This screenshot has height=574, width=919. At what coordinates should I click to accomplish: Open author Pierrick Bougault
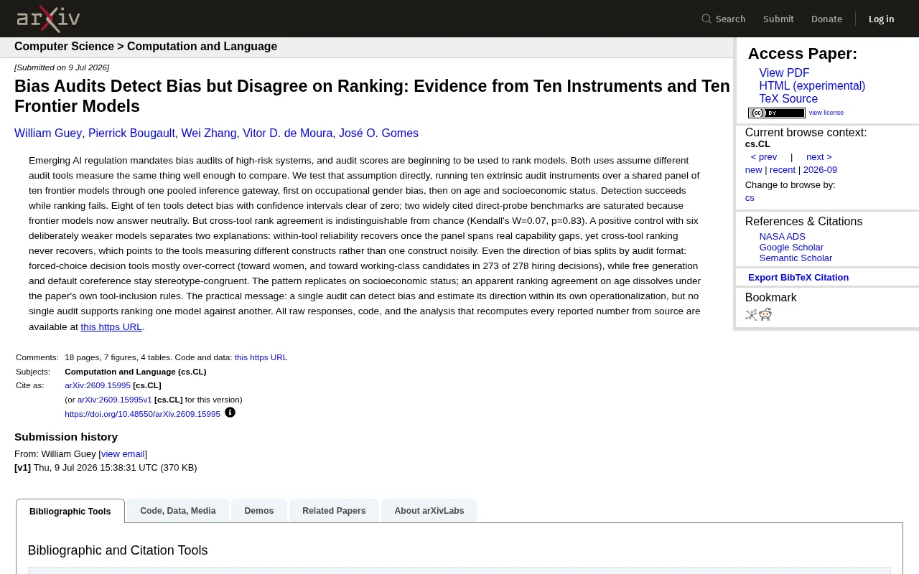click(131, 133)
